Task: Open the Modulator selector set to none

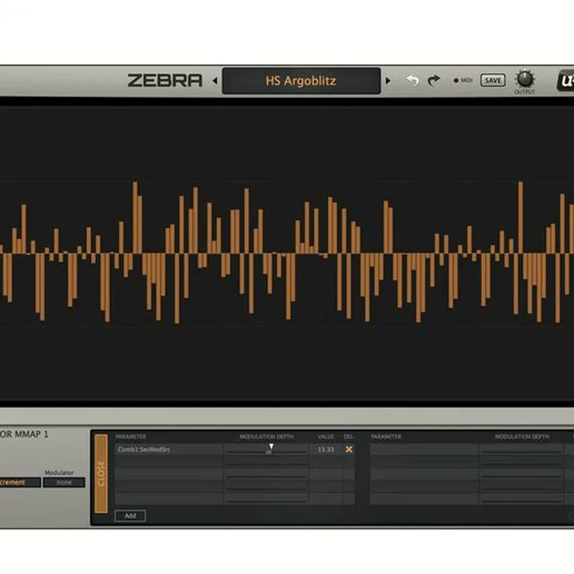Action: point(64,482)
